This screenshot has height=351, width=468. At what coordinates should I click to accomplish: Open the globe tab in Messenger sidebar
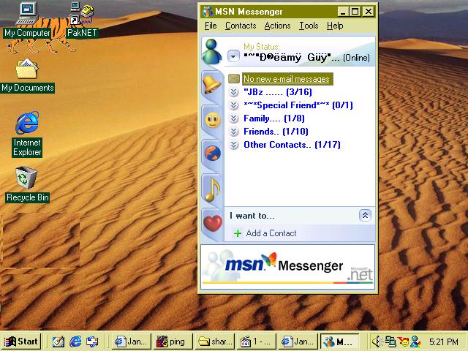pyautogui.click(x=213, y=154)
